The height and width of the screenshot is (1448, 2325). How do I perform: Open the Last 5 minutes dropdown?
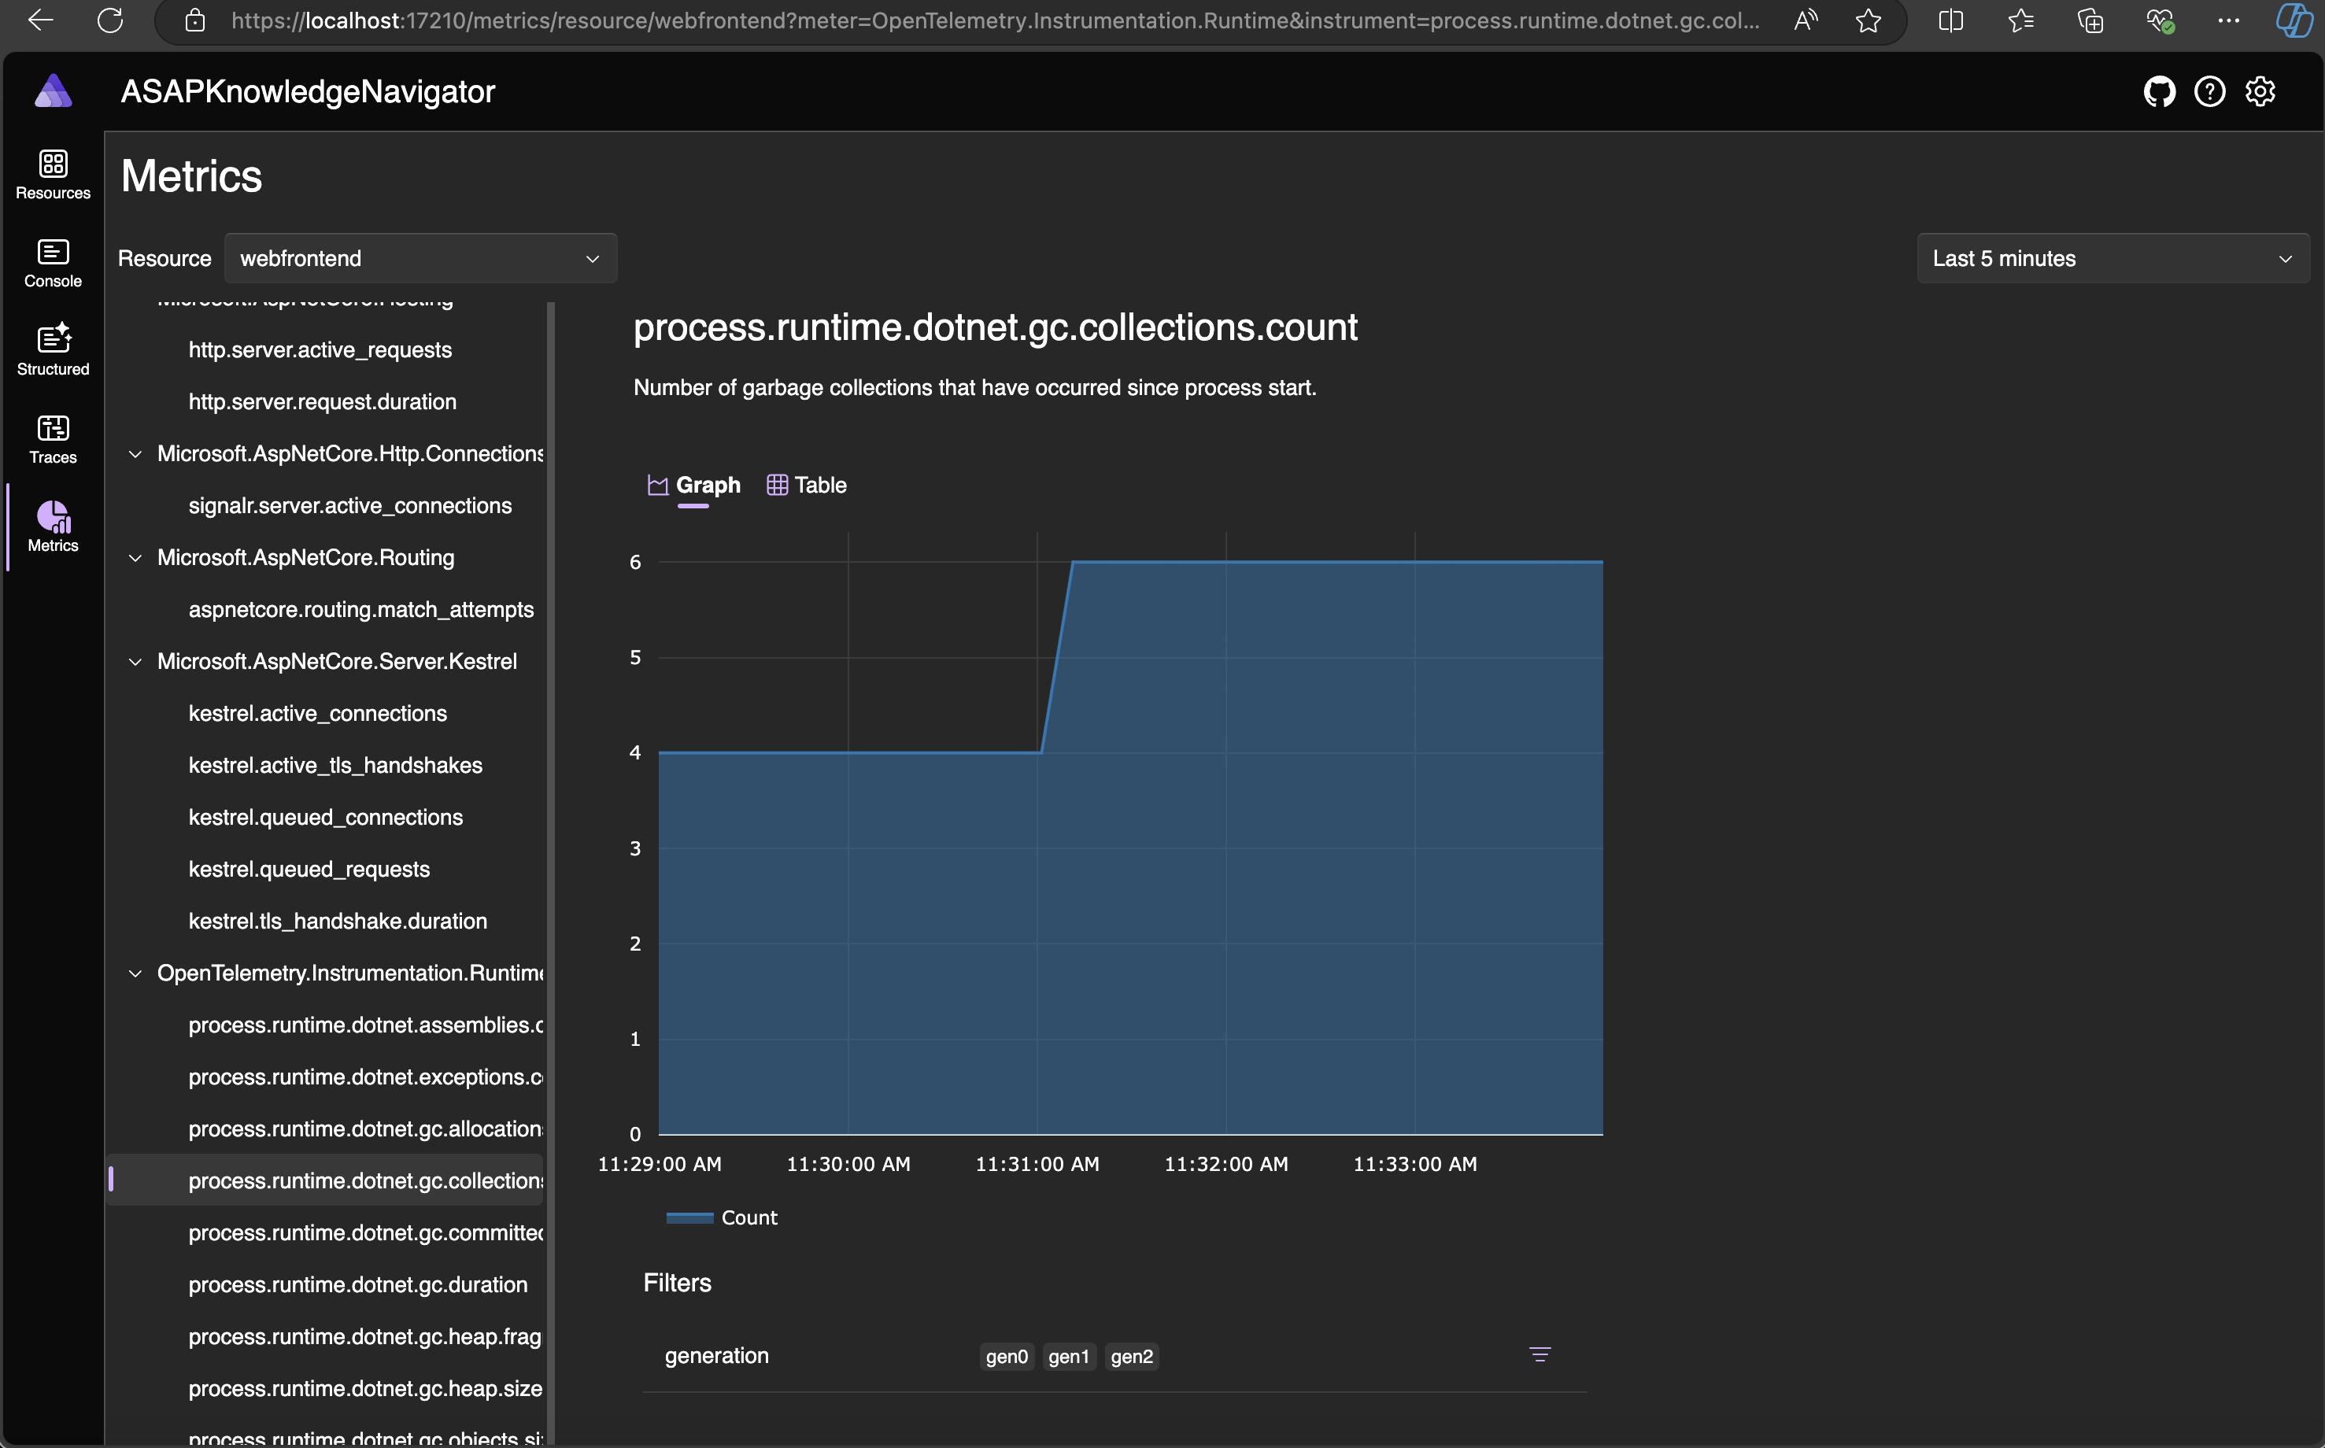pyautogui.click(x=2112, y=259)
